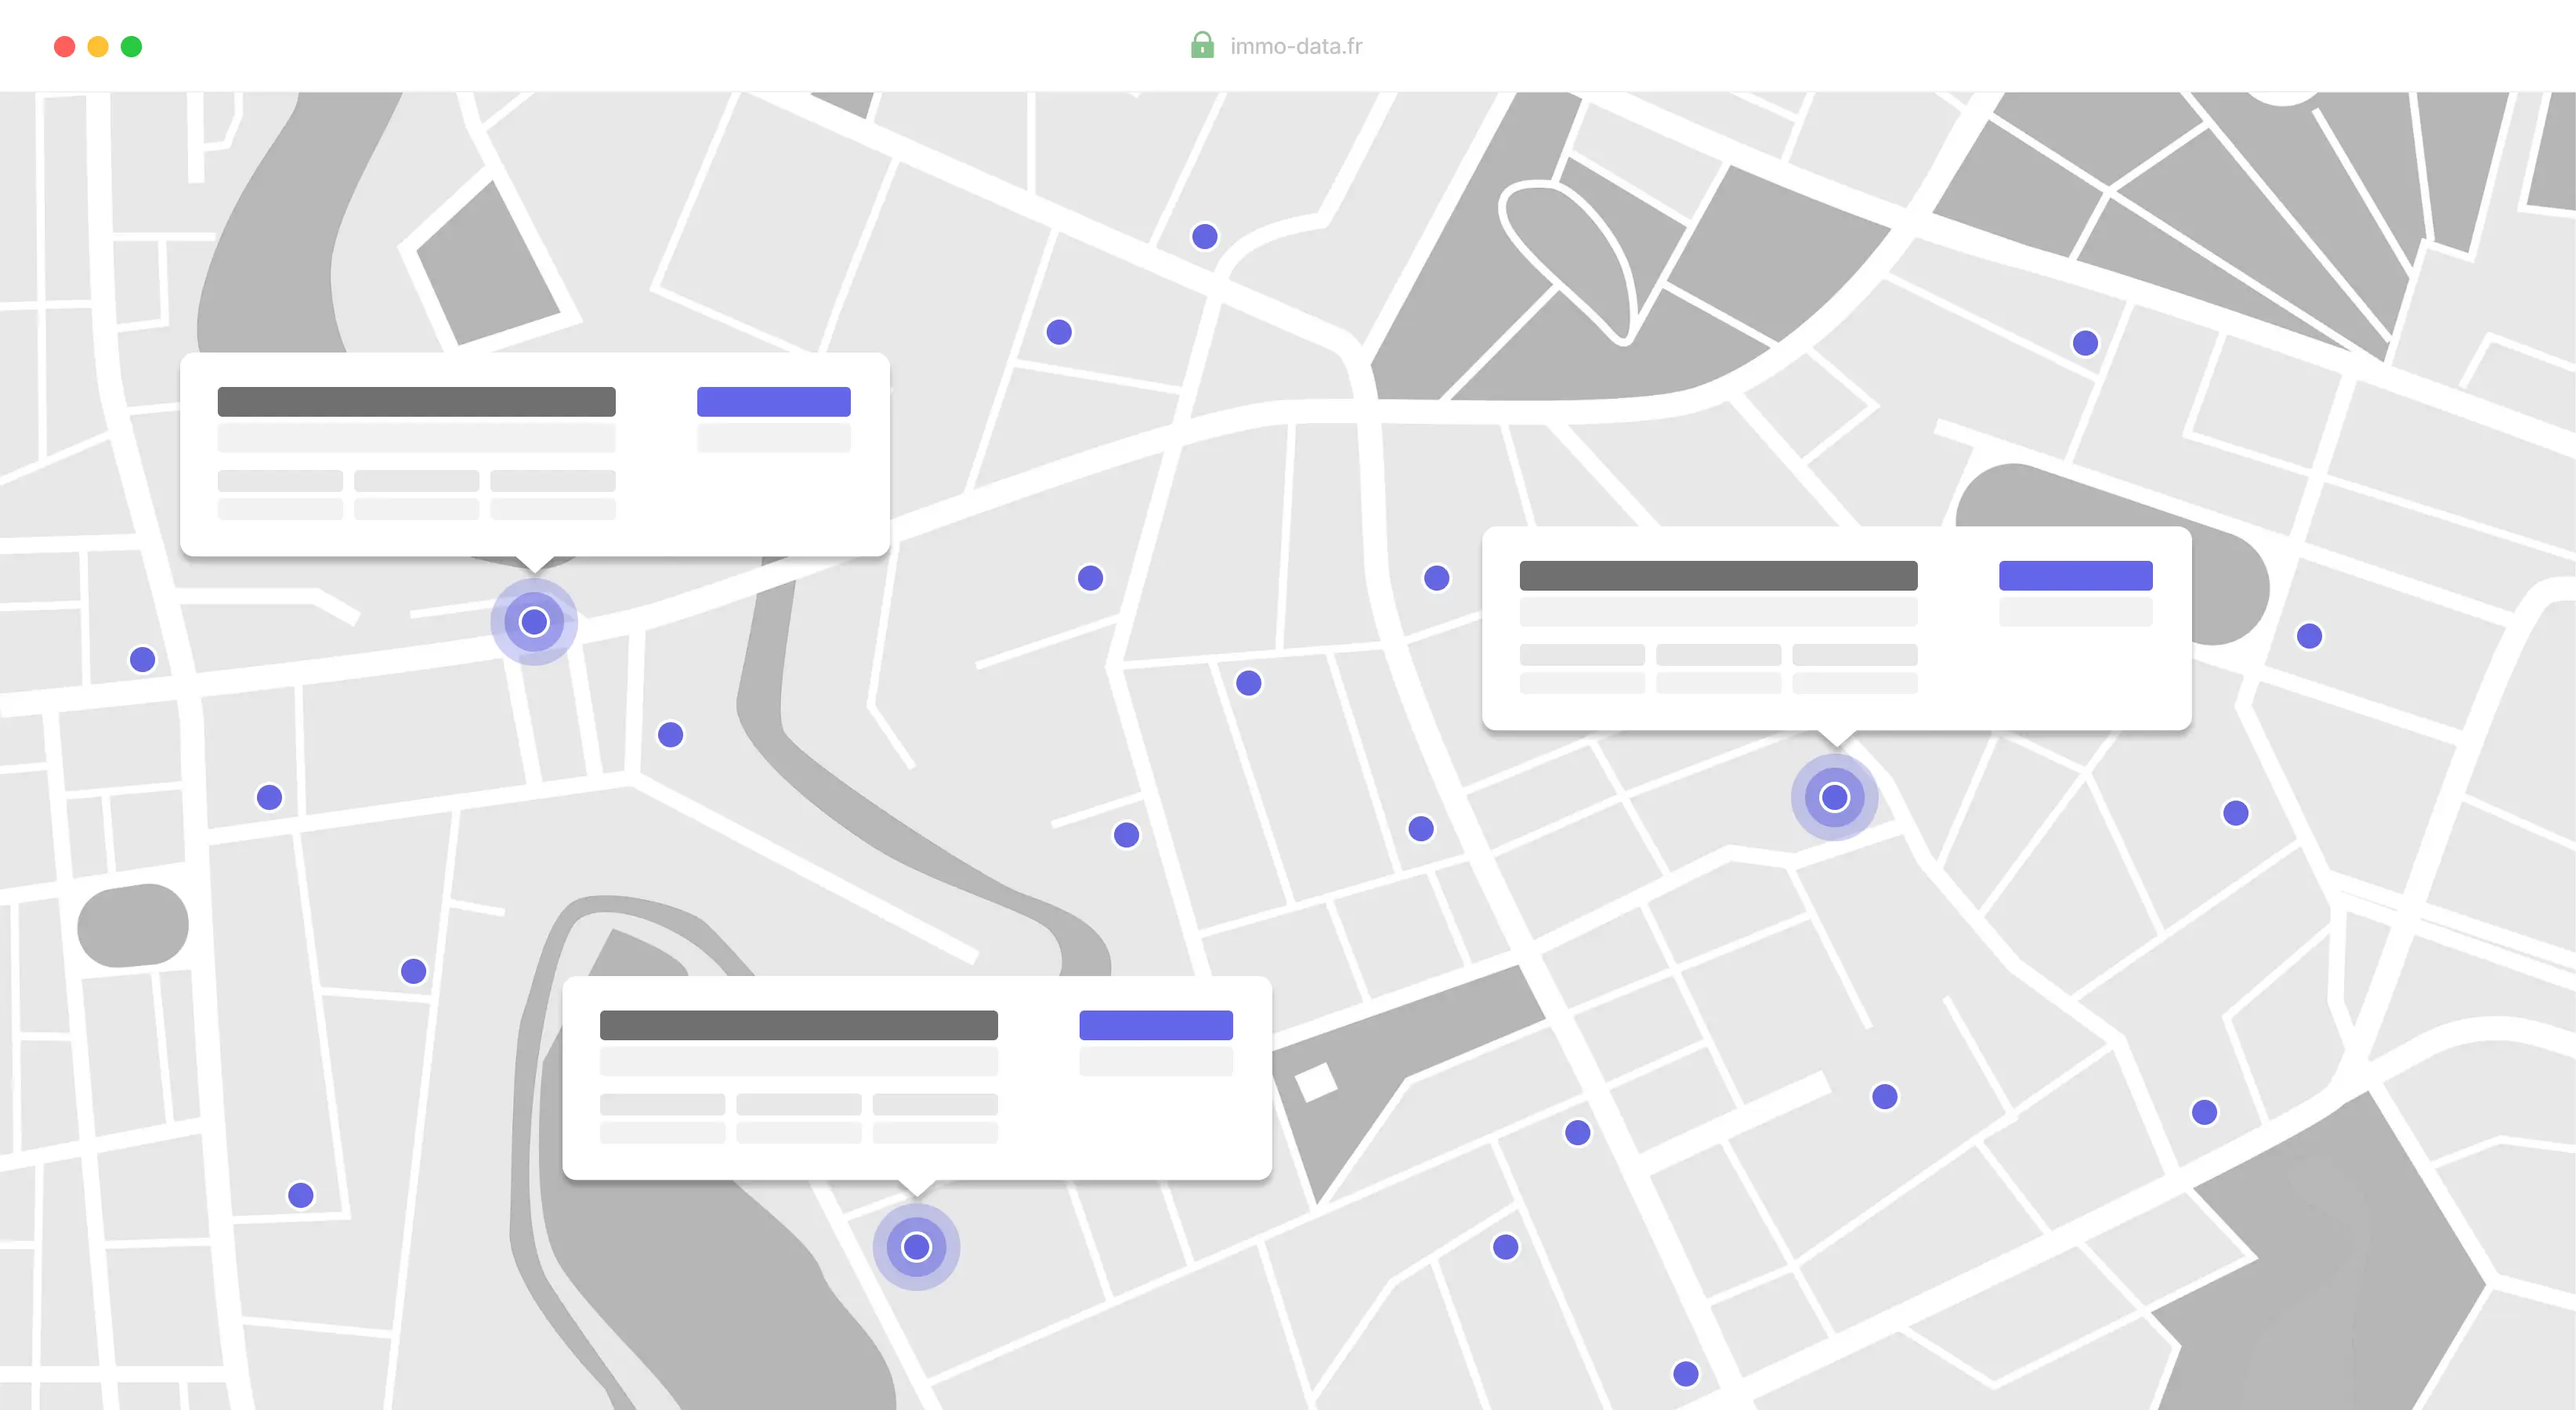
Task: Click the dark title bar of the bottom-center card
Action: click(798, 1025)
